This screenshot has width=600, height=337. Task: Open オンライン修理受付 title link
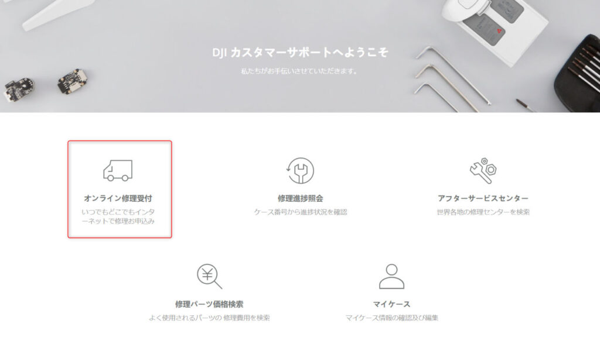coord(118,198)
